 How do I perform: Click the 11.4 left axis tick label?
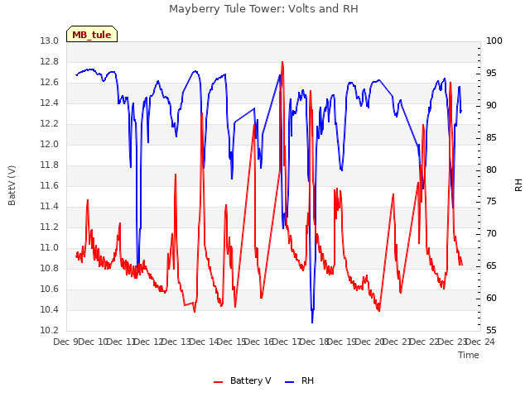[x=50, y=206]
